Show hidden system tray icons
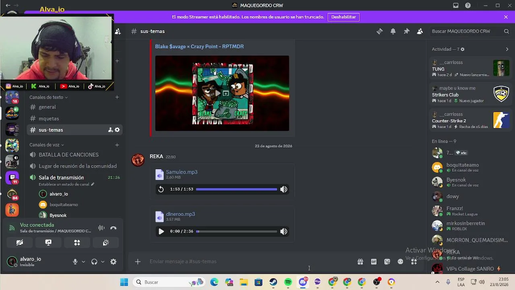 pyautogui.click(x=437, y=282)
